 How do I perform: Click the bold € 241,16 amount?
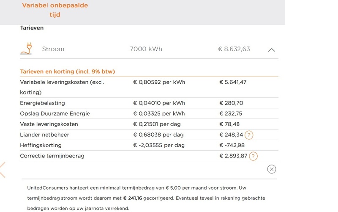pos(133,198)
